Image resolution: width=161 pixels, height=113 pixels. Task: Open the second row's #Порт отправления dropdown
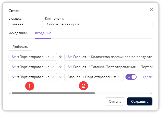(x=33, y=67)
